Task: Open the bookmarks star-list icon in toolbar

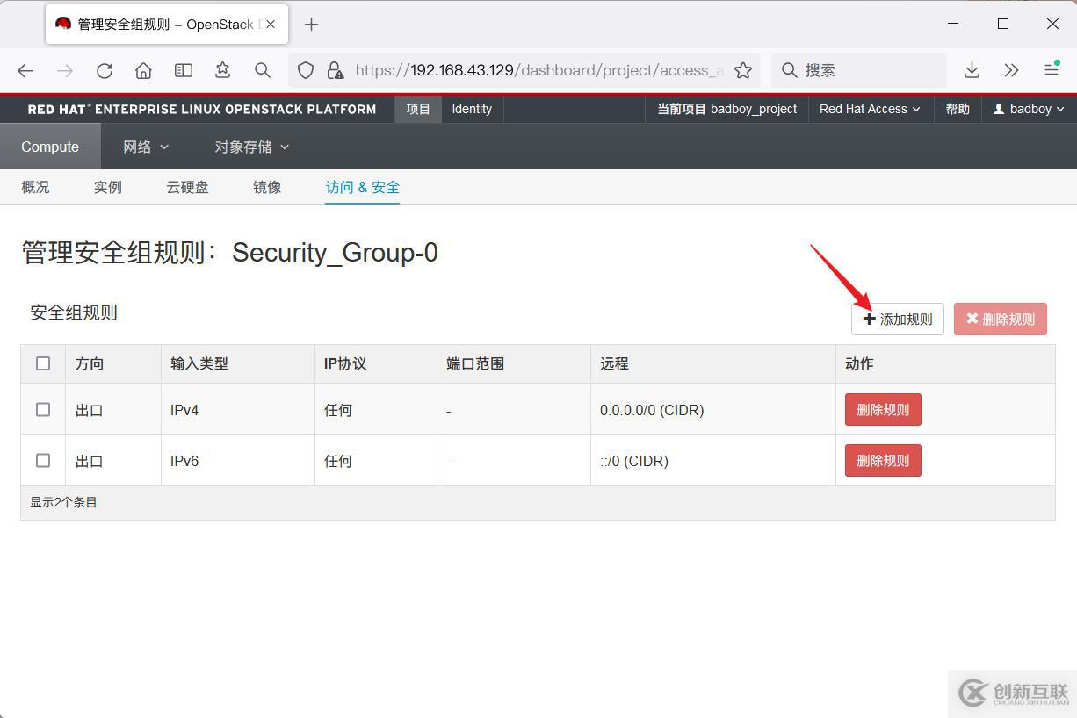Action: click(x=222, y=70)
